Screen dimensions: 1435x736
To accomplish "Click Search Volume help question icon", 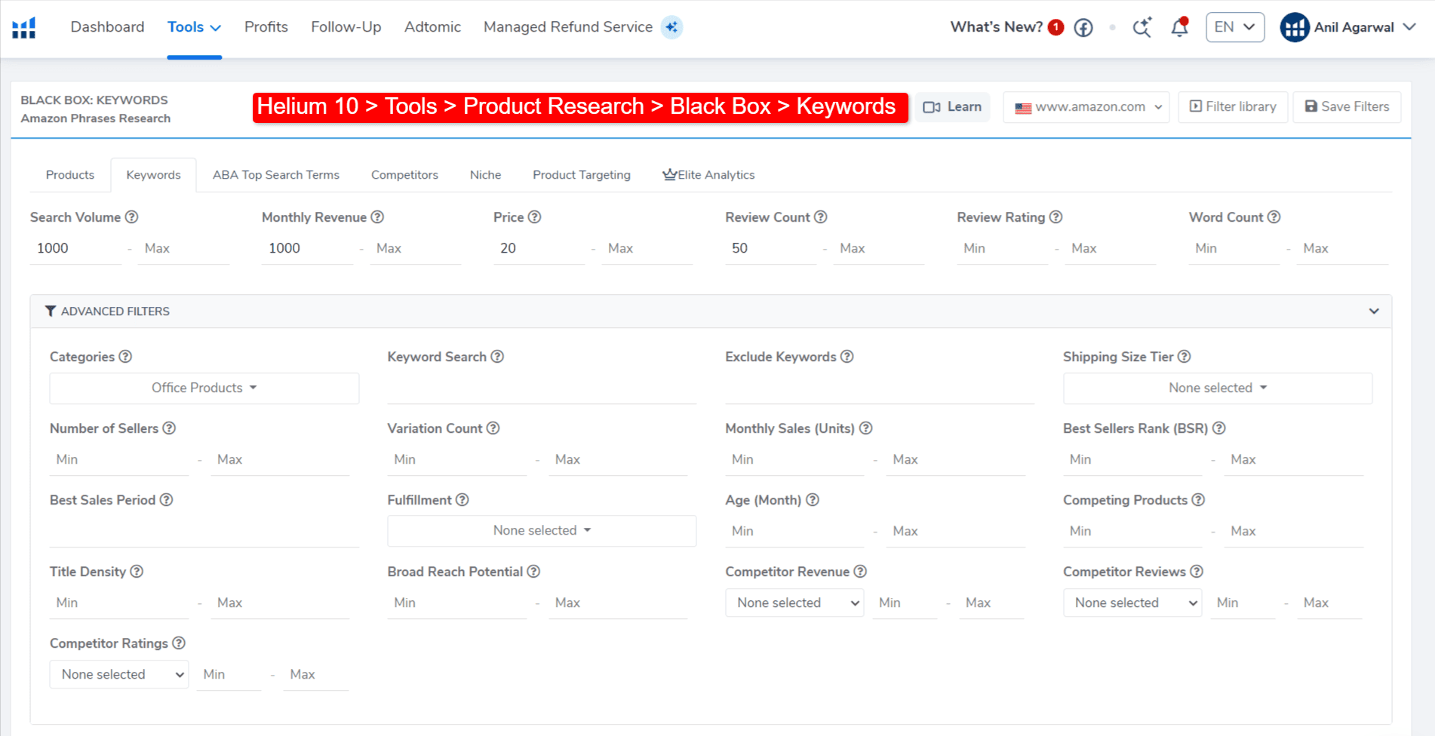I will point(131,217).
